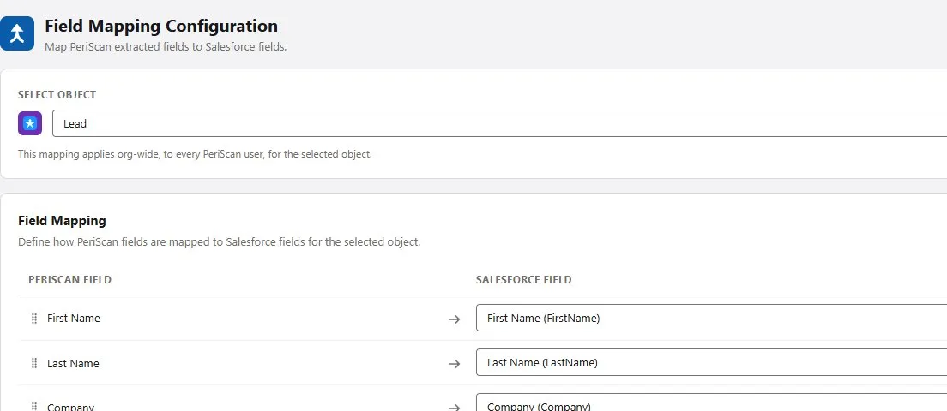Click the arrow icon in Company row
This screenshot has height=411, width=947.
(454, 408)
